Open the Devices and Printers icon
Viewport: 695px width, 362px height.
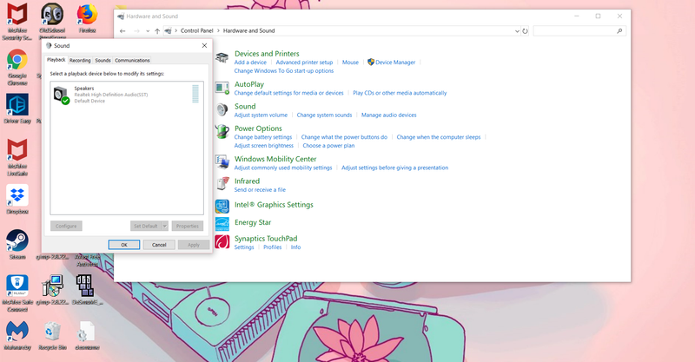(222, 57)
